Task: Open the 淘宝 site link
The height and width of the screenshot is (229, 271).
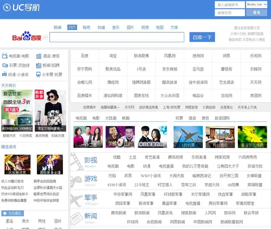Action: 113,56
